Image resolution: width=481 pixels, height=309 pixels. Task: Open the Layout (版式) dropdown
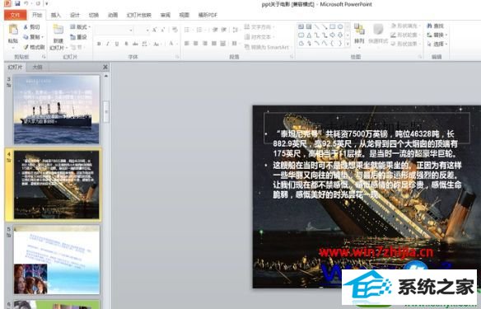click(80, 27)
